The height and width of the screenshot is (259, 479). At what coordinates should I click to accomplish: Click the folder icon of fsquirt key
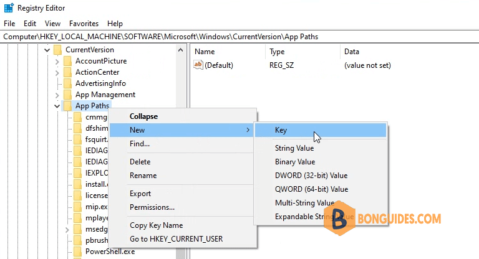(x=77, y=139)
